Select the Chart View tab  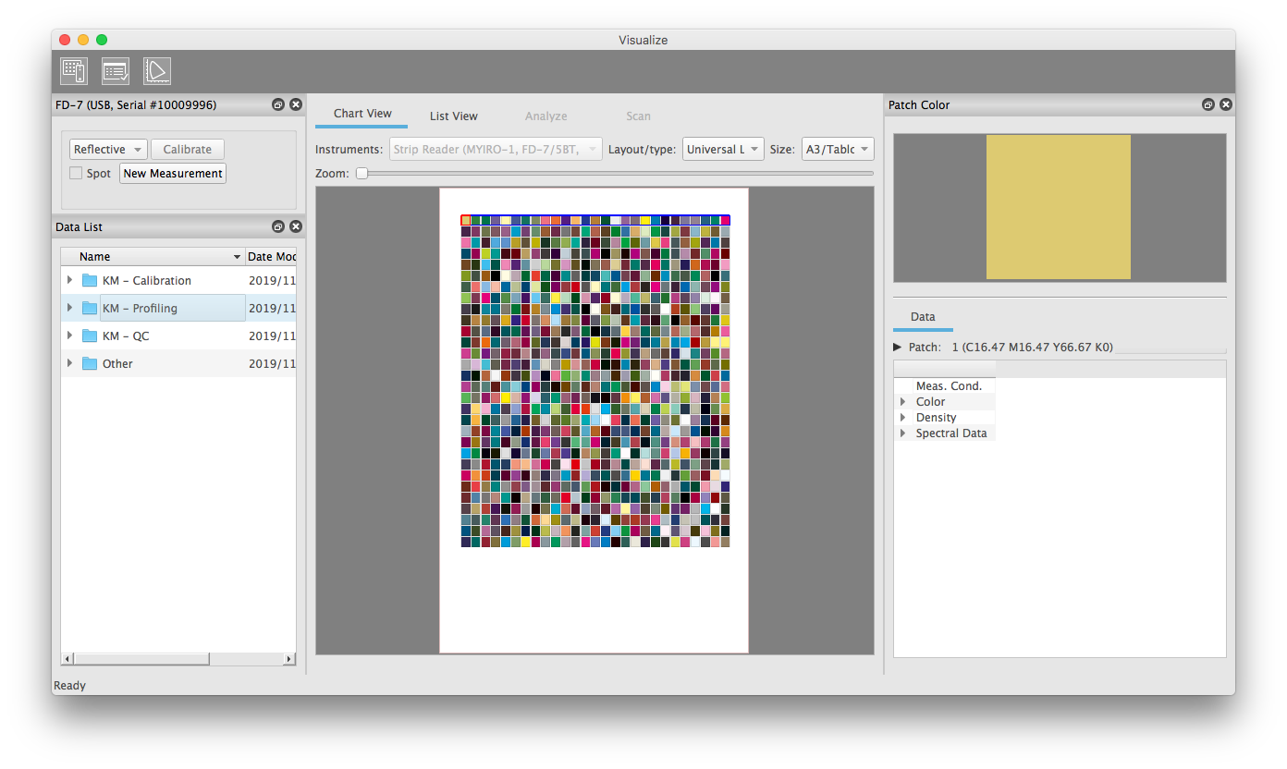point(362,114)
